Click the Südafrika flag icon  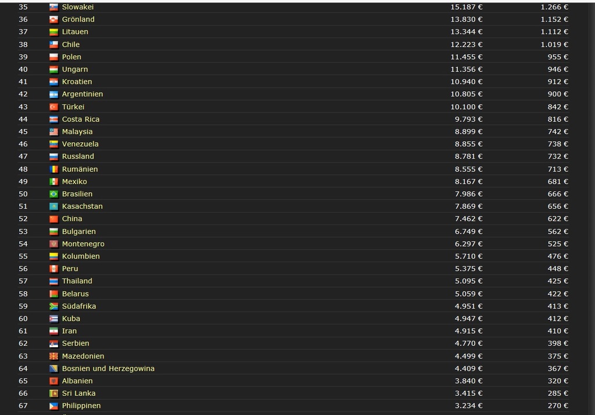53,306
